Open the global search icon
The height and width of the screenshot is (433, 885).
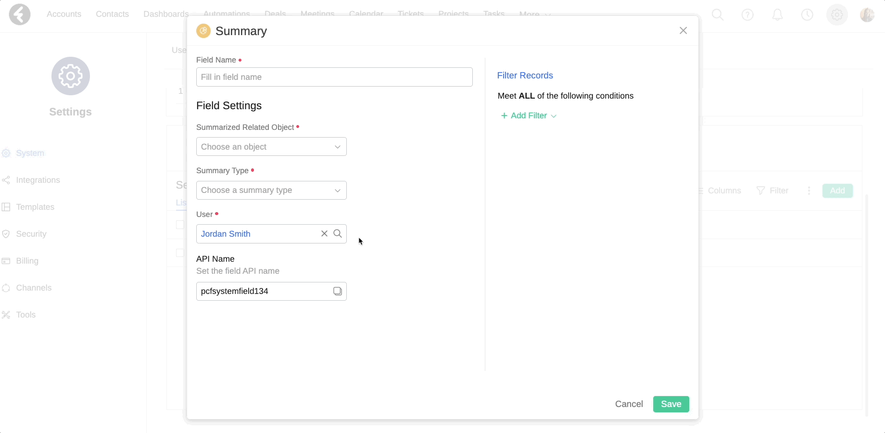click(x=718, y=15)
